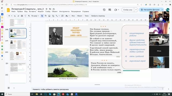Expand the camera meeting dropdown arrow
The image size is (172, 96).
tap(119, 10)
